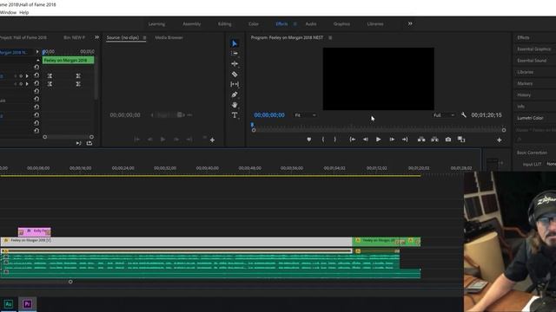Open the Bin: NEW P tab
Screen dimensions: 556x312
pyautogui.click(x=74, y=37)
